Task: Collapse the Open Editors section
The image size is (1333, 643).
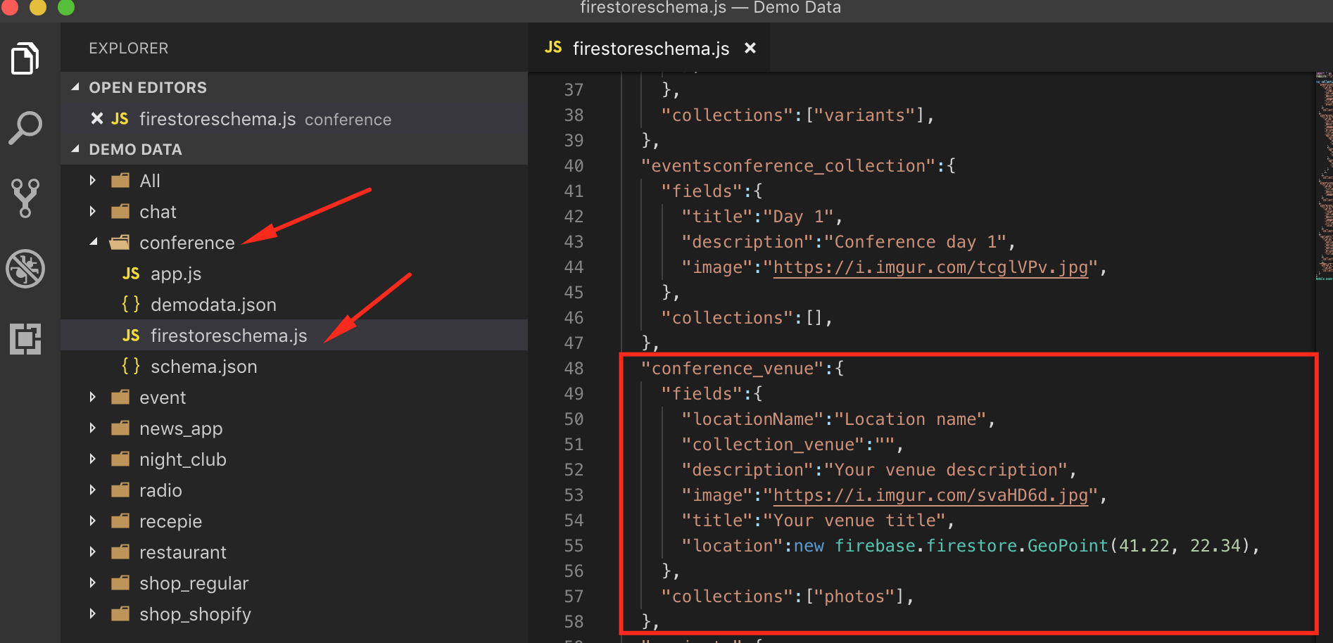Action: click(75, 87)
